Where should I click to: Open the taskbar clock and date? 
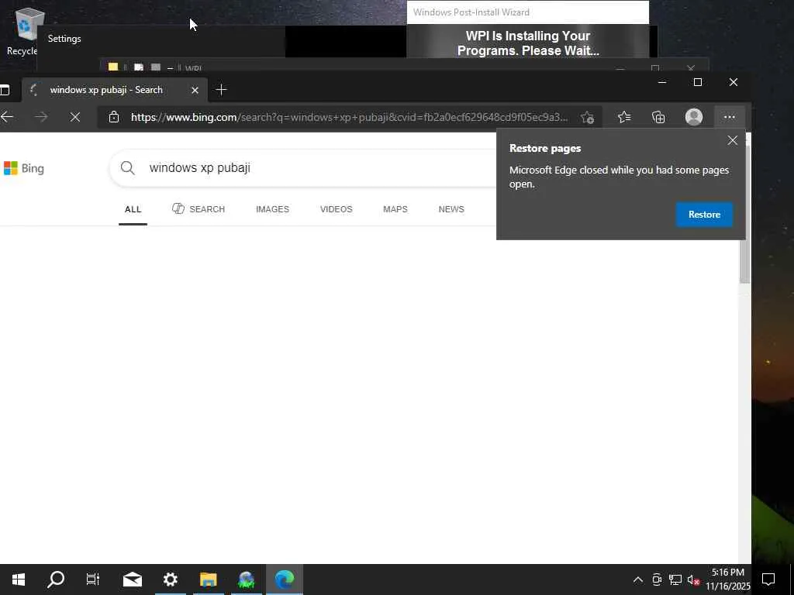point(727,580)
